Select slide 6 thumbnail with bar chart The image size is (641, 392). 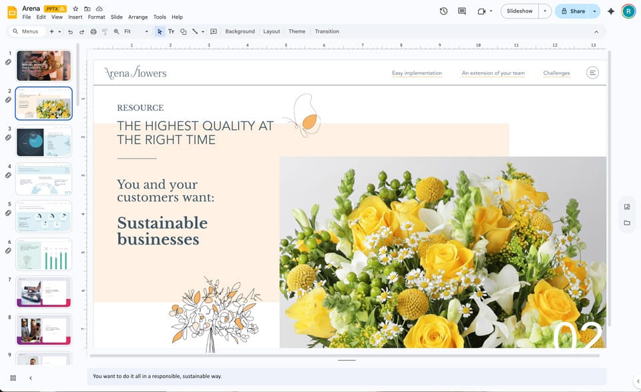pyautogui.click(x=43, y=255)
